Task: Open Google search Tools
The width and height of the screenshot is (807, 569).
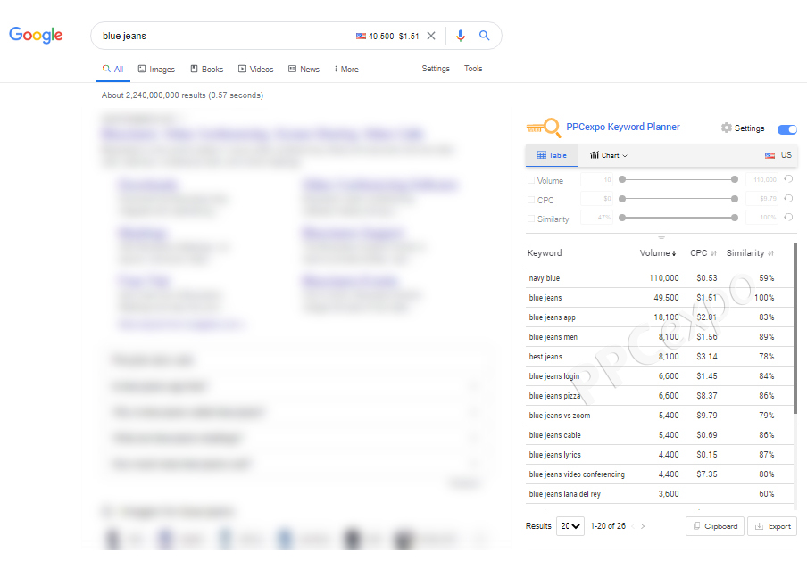Action: coord(473,69)
